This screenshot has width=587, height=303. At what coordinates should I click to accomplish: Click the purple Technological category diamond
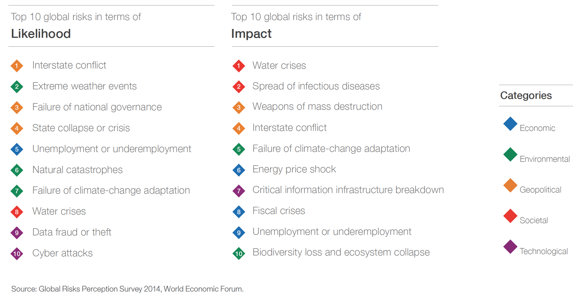coord(510,247)
